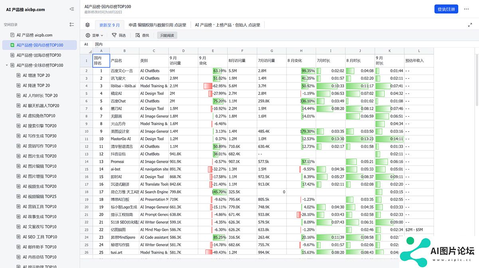Select column header E
The image size is (479, 268).
tap(213, 51)
